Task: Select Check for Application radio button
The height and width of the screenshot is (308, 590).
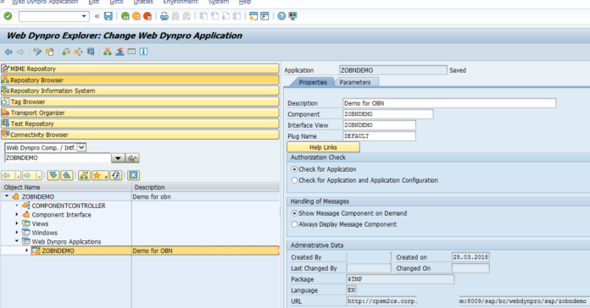Action: (295, 169)
